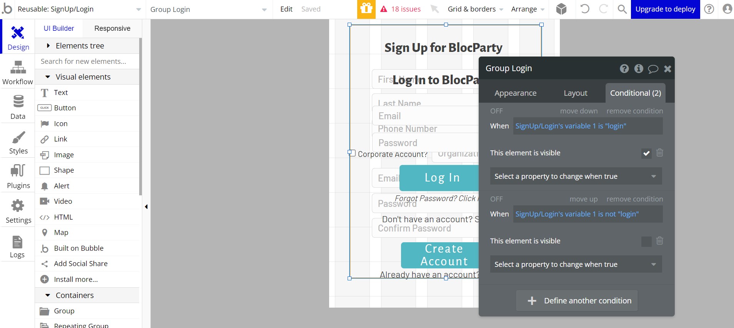
Task: Open the Data section
Action: 18,107
